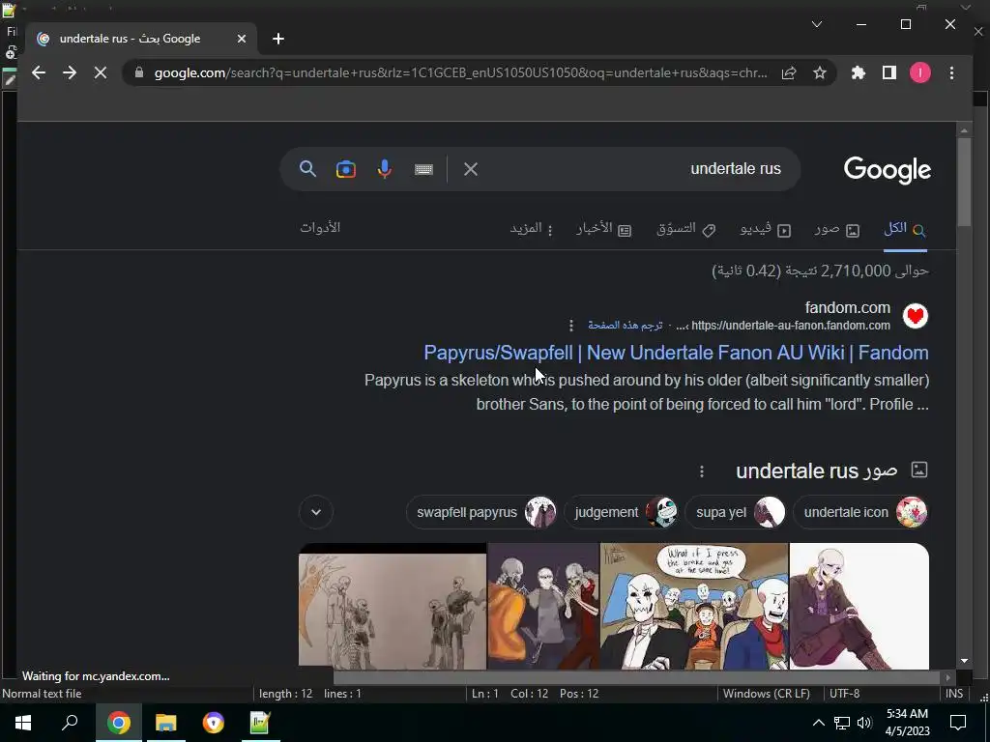Open the on-screen keyboard input tool
This screenshot has height=742, width=990.
[x=423, y=169]
